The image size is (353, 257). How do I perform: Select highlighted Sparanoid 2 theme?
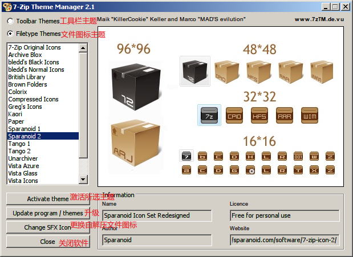[x=43, y=136]
